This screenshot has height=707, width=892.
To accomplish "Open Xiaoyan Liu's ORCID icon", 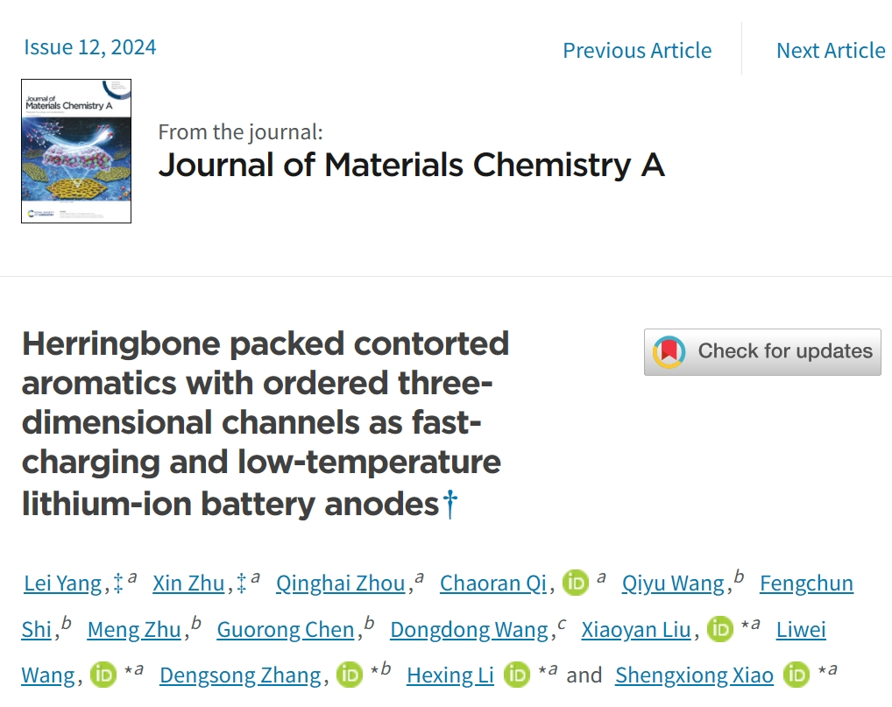I will [x=719, y=629].
